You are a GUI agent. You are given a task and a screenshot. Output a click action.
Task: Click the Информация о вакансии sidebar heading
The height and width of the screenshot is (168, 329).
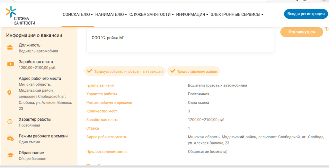pos(34,35)
